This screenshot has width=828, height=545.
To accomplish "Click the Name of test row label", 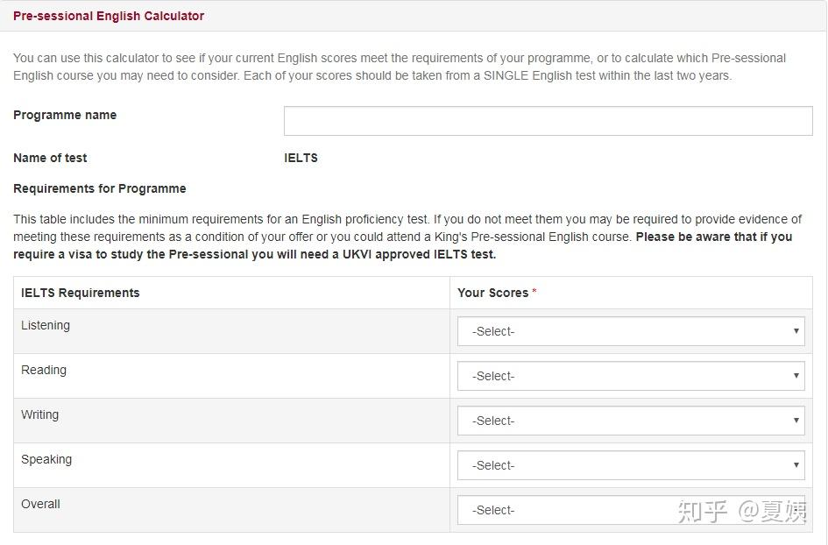I will click(x=50, y=158).
